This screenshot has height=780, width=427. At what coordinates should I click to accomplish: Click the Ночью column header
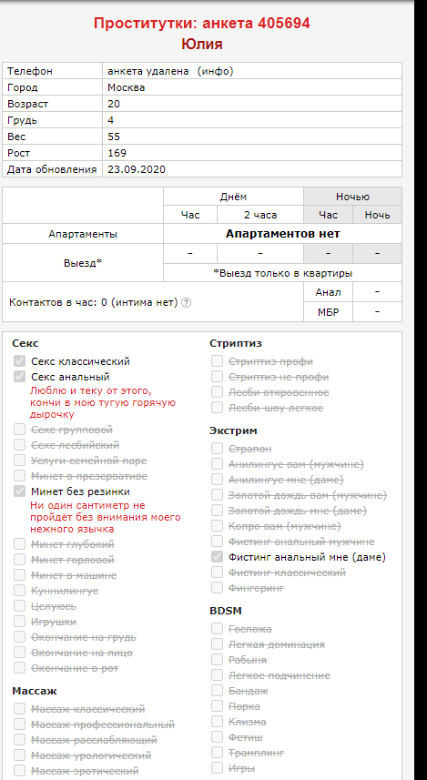point(353,197)
